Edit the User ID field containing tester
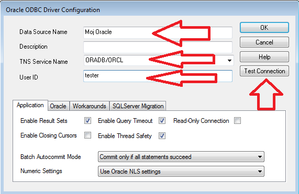 click(x=158, y=76)
